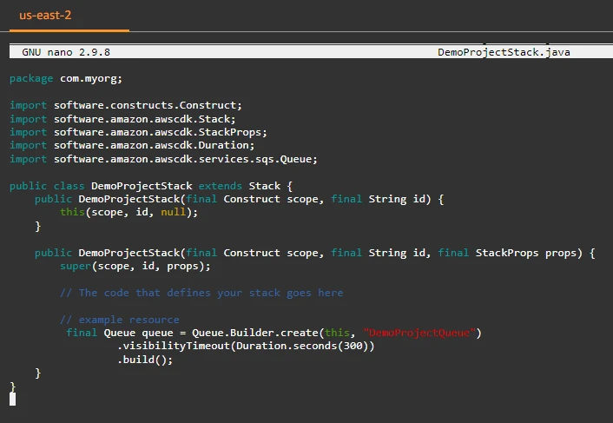
Task: Click the this(scope, id, null) call
Action: pos(122,212)
